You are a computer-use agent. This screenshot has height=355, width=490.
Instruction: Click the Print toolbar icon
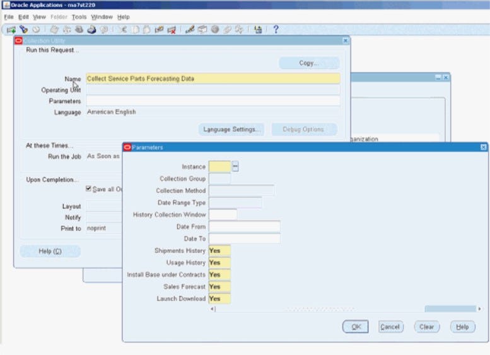[91, 30]
